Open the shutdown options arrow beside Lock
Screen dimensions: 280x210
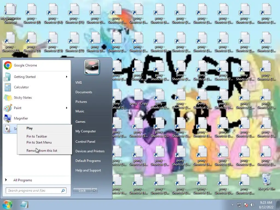click(x=94, y=191)
